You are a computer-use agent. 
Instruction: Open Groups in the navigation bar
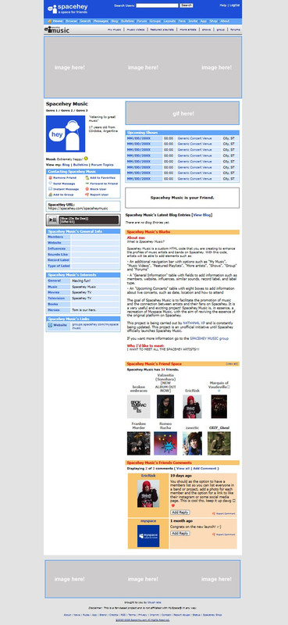[x=155, y=21]
